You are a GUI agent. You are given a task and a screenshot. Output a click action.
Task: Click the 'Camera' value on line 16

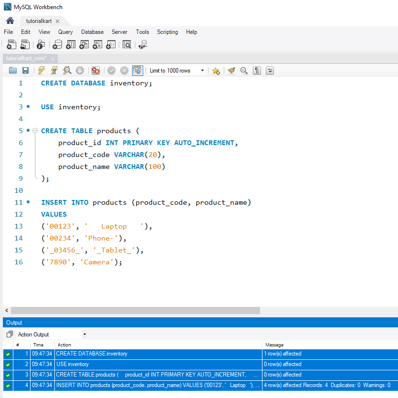96,262
